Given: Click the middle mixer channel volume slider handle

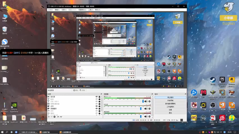Looking at the screenshot, I should 141,109.
